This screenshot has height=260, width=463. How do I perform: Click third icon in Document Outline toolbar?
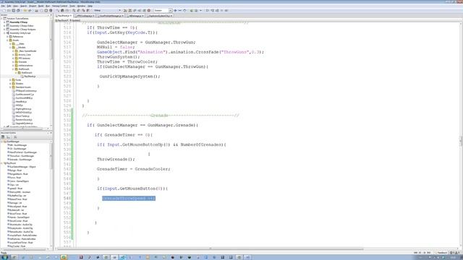point(15,137)
